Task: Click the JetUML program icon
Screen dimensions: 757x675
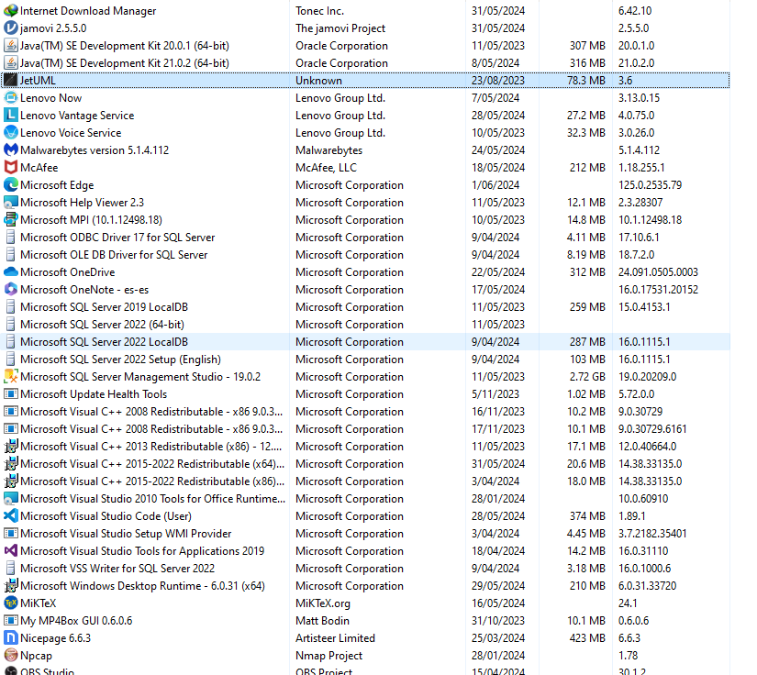Action: tap(11, 80)
